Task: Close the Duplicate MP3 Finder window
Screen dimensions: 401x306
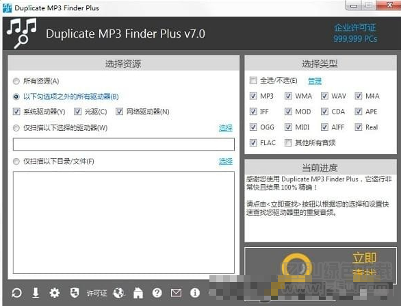Action: 389,5
